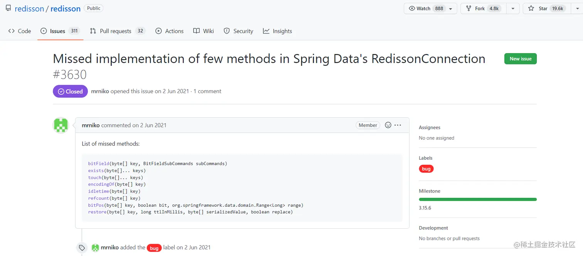This screenshot has width=583, height=256.
Task: Click the Watch count 888
Action: click(439, 8)
